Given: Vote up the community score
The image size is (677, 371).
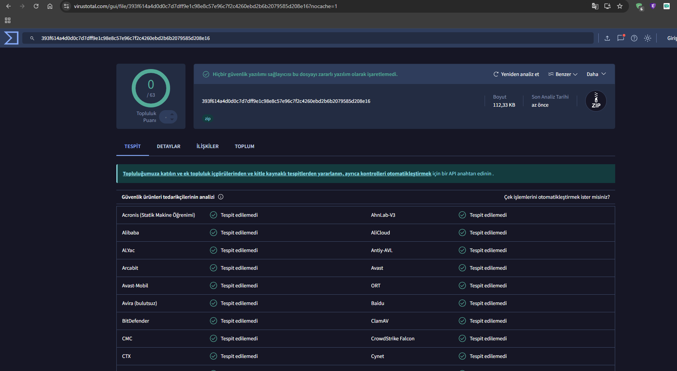Looking at the screenshot, I should click(172, 114).
